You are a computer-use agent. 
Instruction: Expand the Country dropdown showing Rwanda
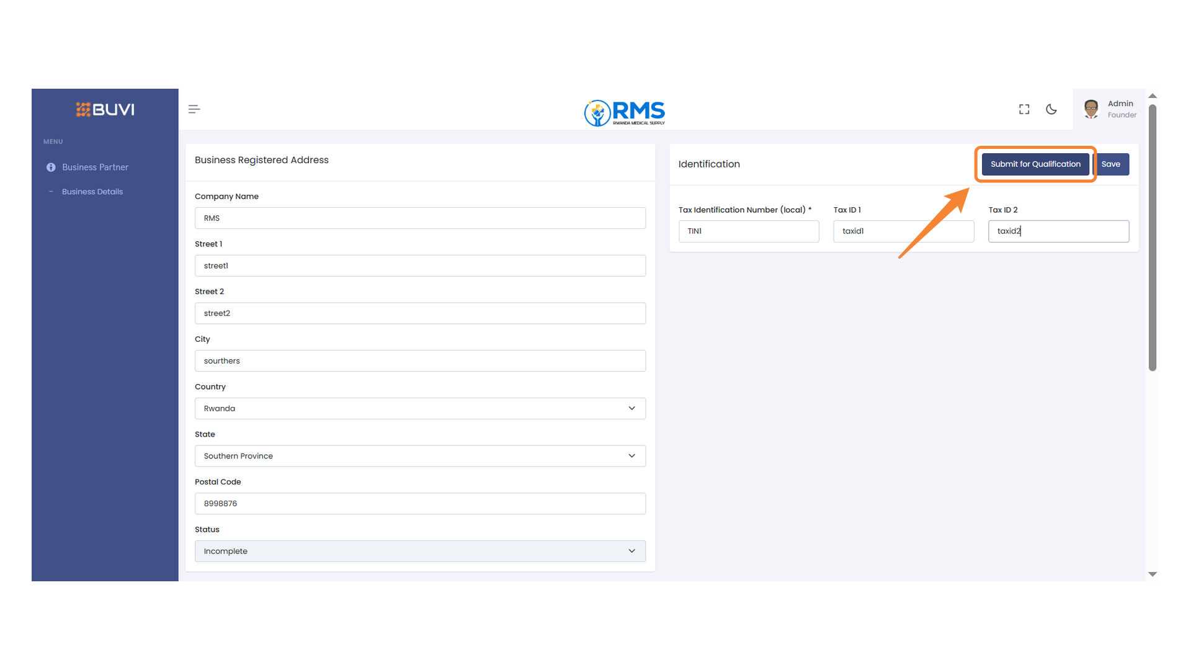point(420,408)
